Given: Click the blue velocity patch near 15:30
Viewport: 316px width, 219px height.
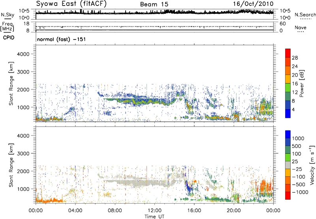Looking at the screenshot, I should [x=189, y=187].
